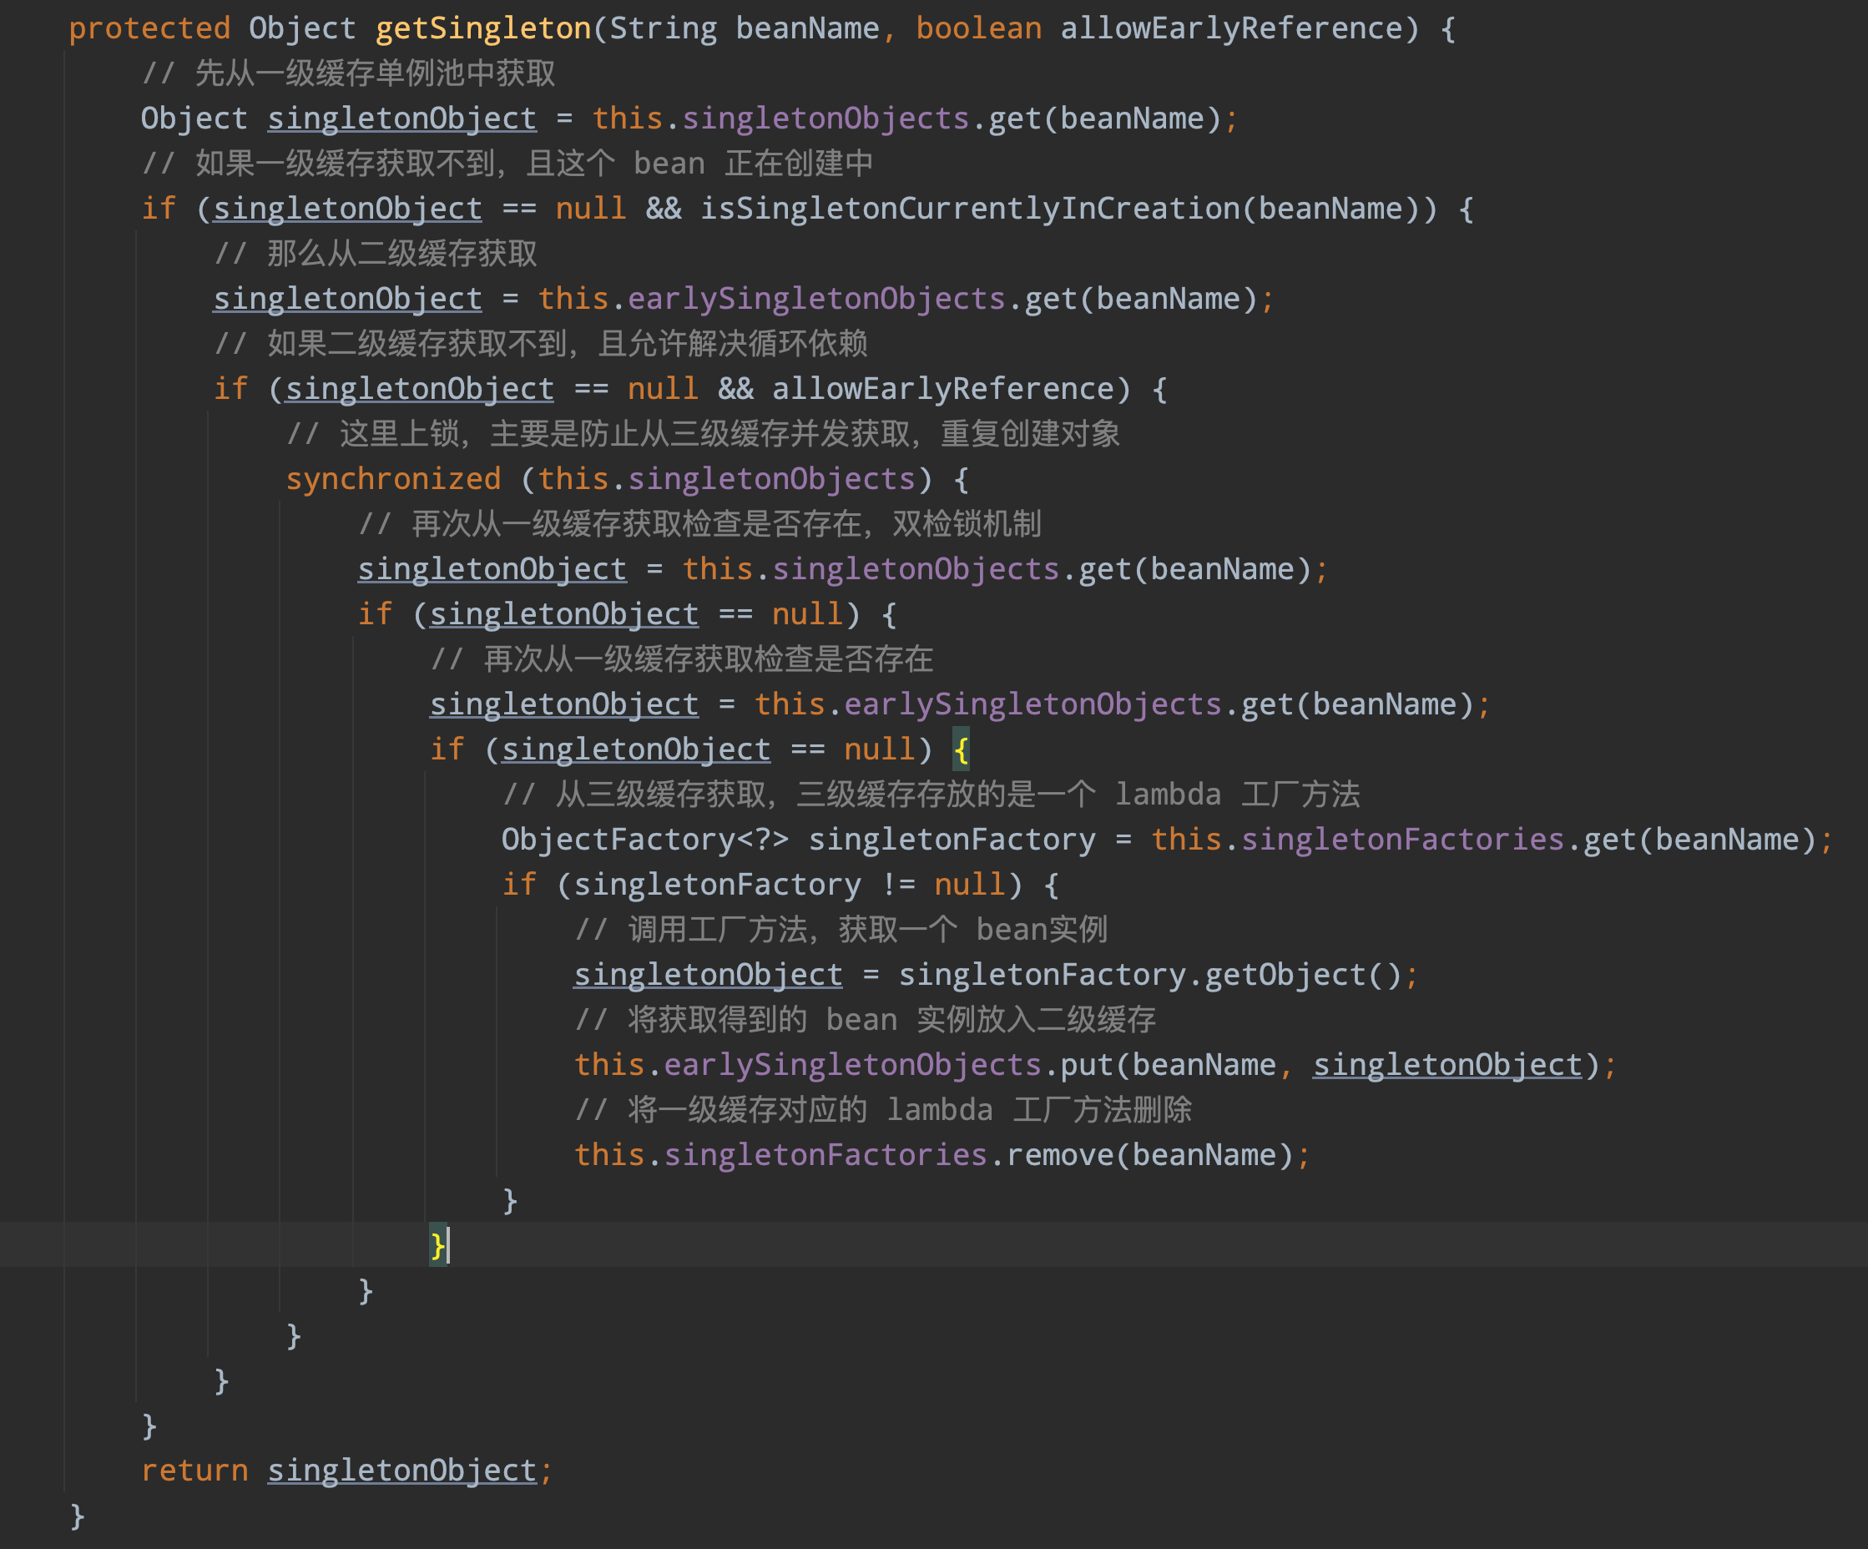Click the getSingleton method name in declaration
This screenshot has width=1868, height=1549.
click(483, 28)
